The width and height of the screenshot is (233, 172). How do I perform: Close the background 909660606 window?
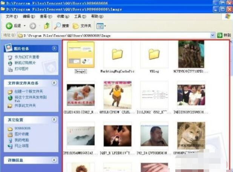(x=230, y=3)
